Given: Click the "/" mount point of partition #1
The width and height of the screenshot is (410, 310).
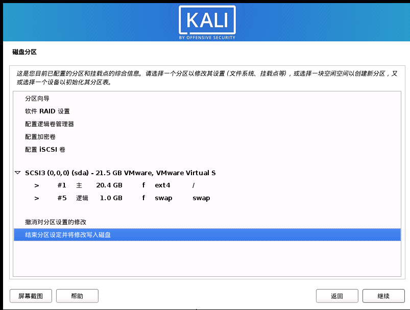Looking at the screenshot, I should click(194, 185).
